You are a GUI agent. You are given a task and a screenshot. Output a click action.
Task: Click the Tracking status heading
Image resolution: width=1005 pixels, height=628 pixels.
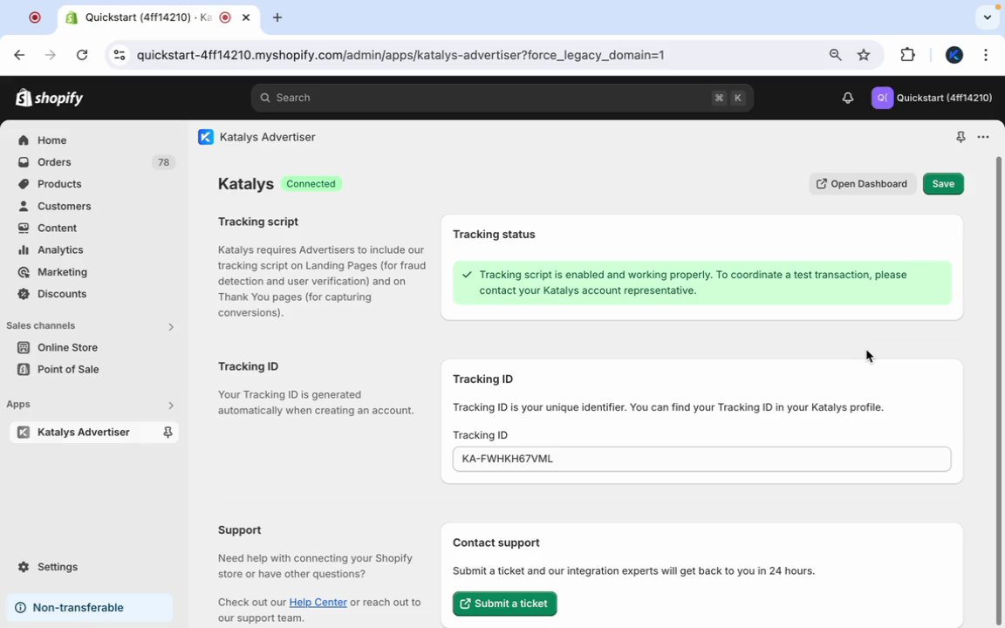(494, 235)
